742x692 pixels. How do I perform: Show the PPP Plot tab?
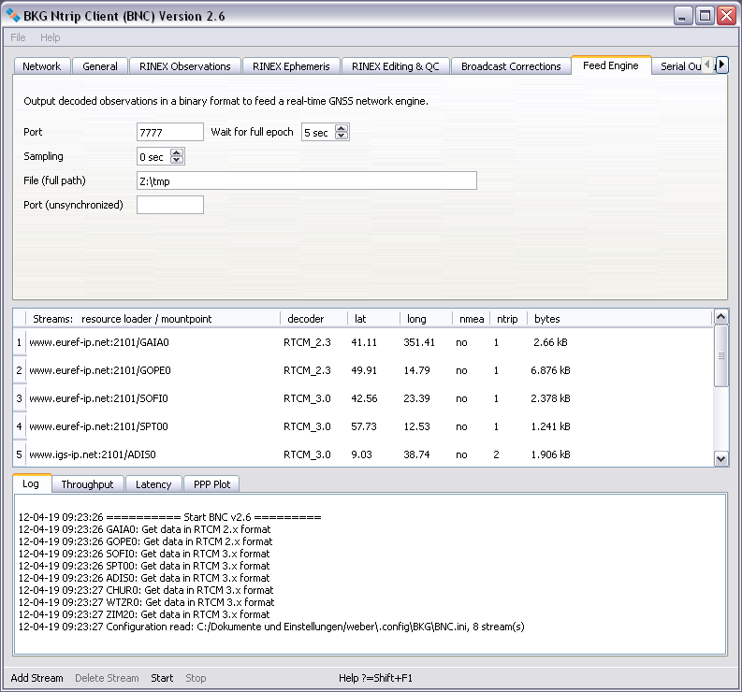pos(211,484)
